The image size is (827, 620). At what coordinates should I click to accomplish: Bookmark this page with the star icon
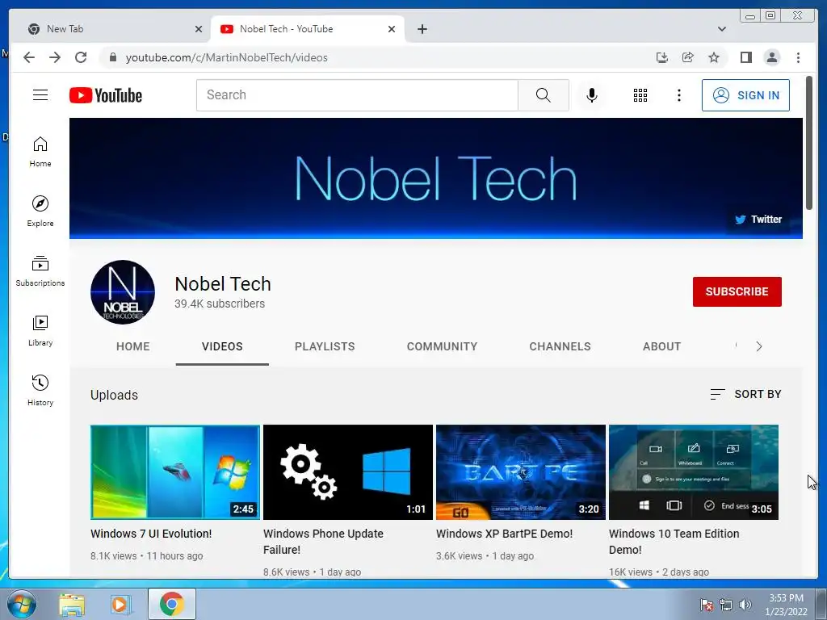point(714,57)
